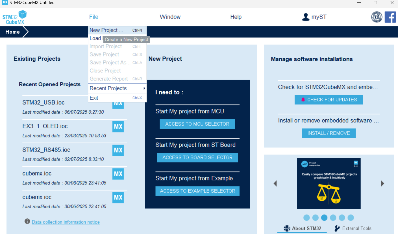Select the third highlighted carousel dot
398x237 pixels.
point(324,218)
